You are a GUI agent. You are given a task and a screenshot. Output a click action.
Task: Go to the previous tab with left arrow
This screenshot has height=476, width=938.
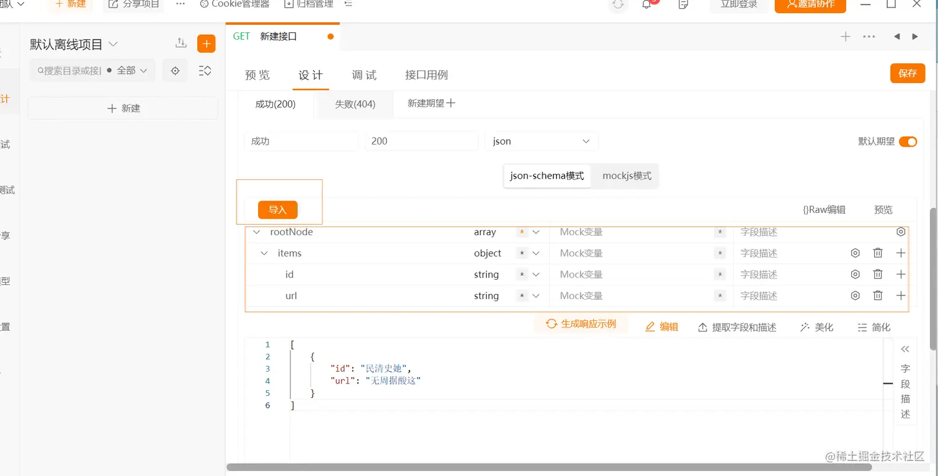pyautogui.click(x=896, y=37)
